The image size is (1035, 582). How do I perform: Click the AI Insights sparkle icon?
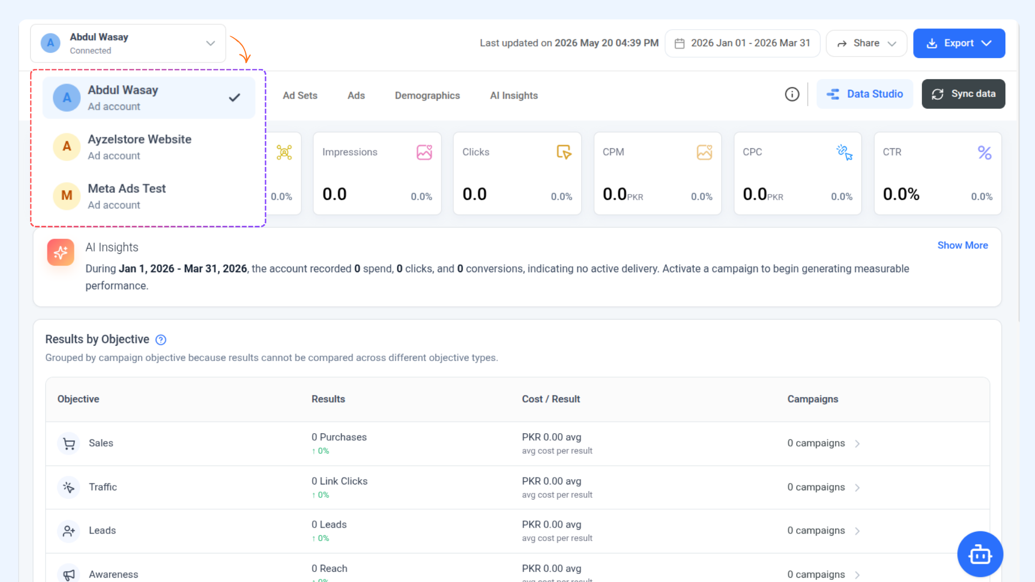(60, 252)
